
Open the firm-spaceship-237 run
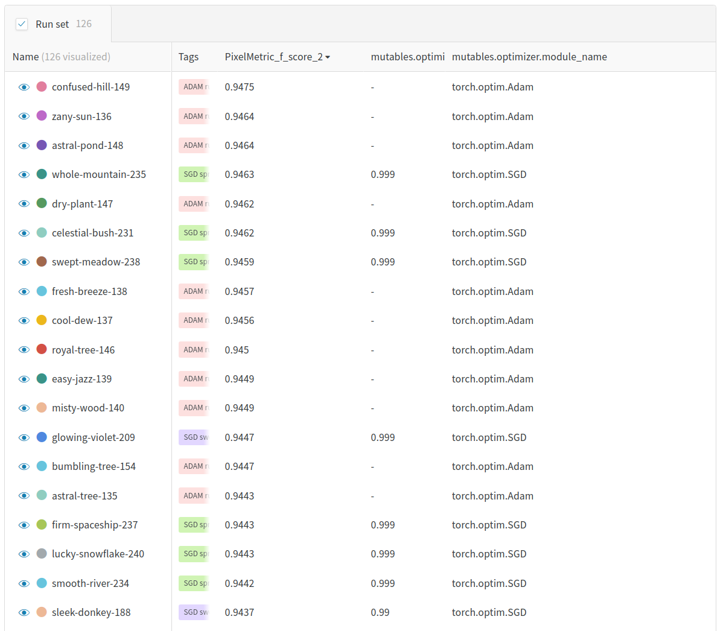(x=95, y=525)
